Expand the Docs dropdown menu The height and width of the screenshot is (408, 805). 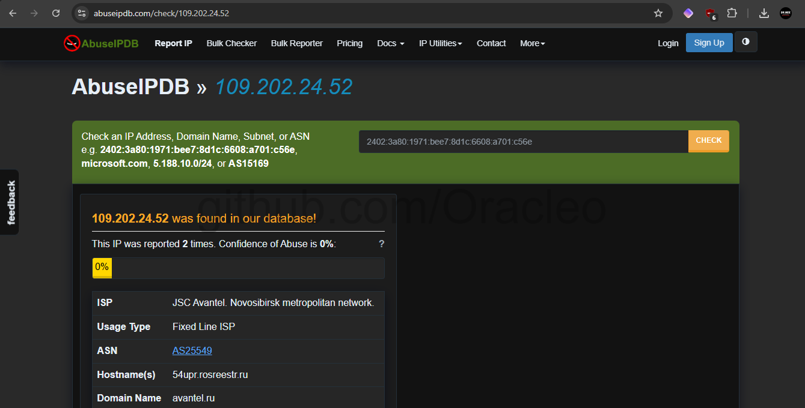[x=391, y=43]
